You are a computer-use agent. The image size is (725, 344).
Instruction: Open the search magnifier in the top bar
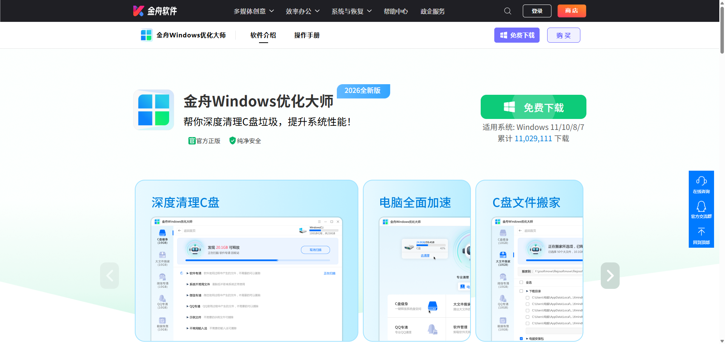(x=507, y=11)
